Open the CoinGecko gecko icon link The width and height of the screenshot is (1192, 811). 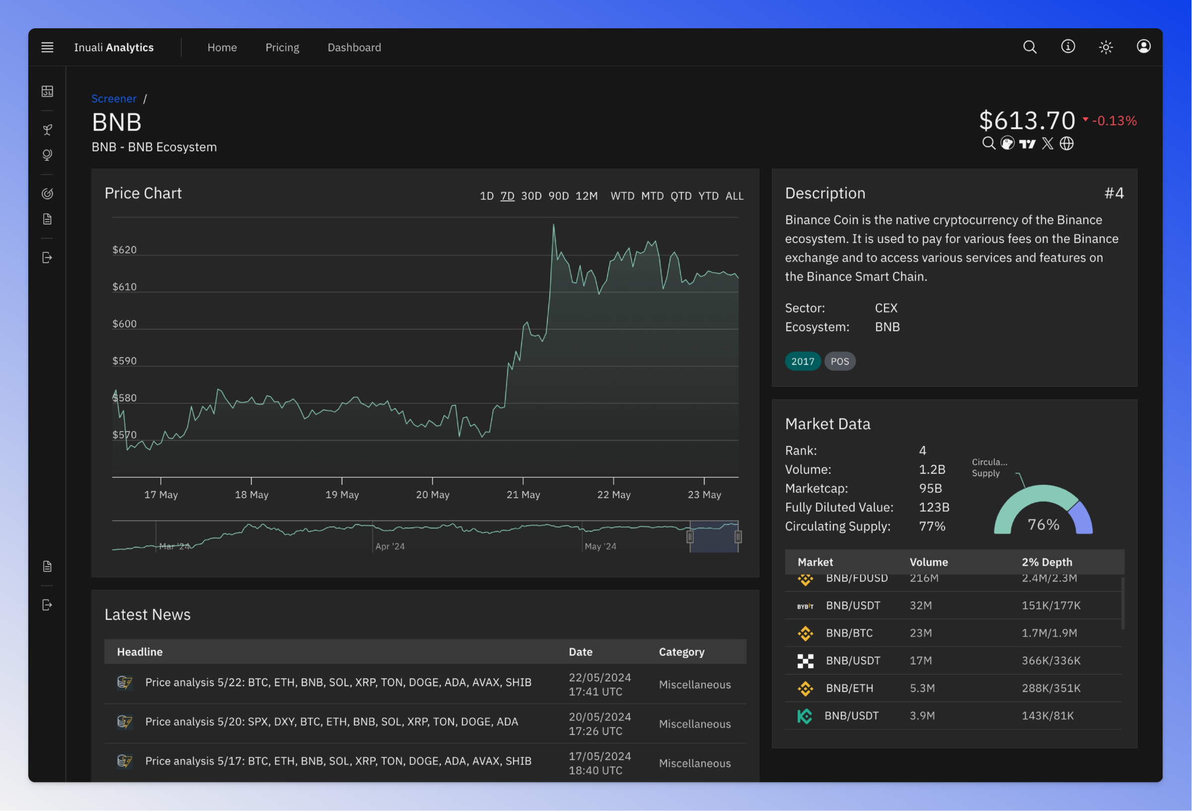pos(1008,144)
